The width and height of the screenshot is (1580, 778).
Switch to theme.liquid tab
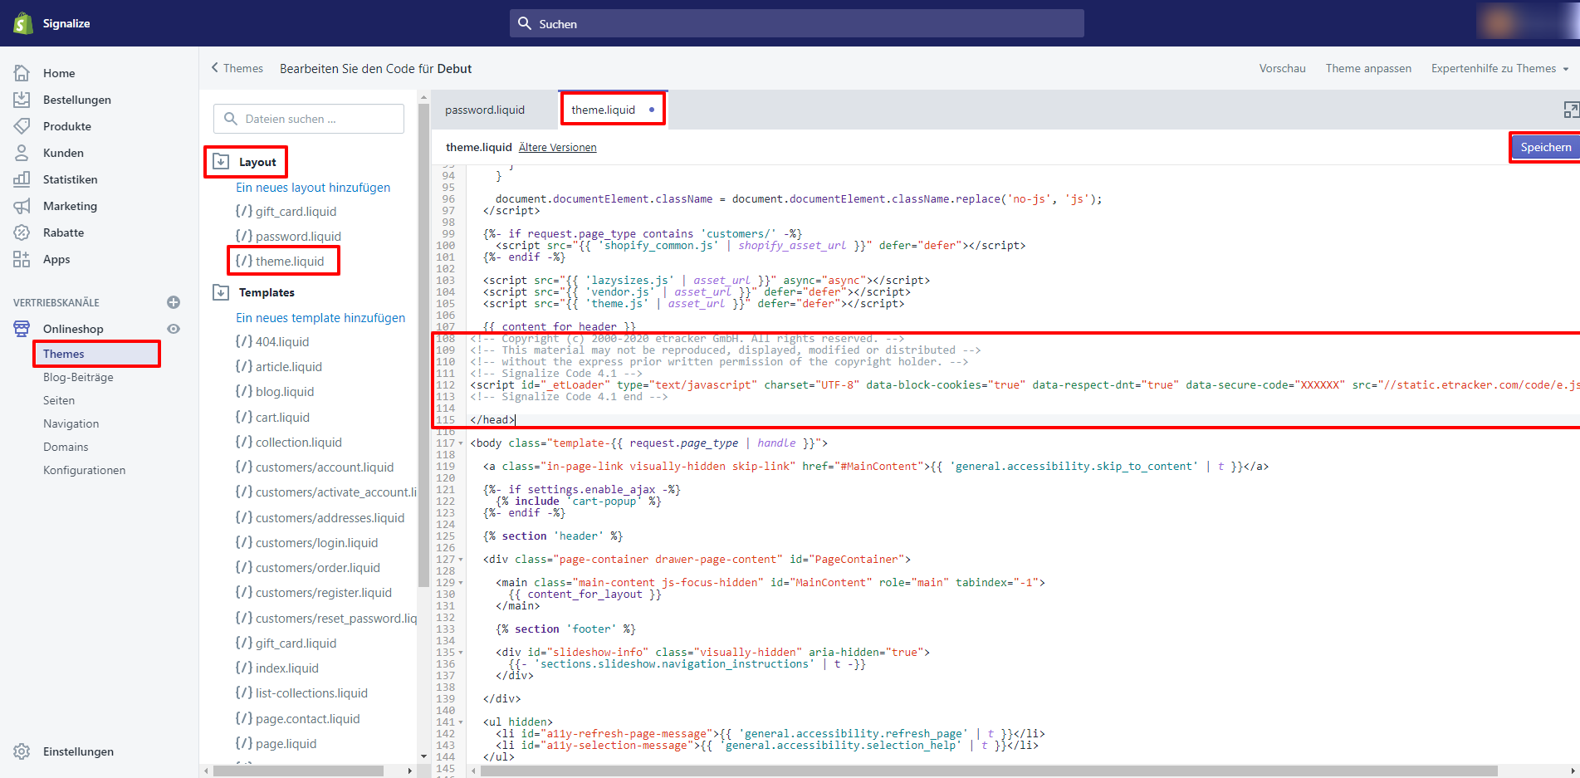click(x=613, y=110)
